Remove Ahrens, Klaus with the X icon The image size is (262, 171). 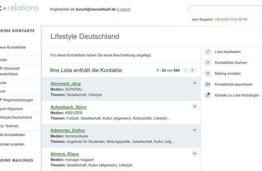(195, 153)
